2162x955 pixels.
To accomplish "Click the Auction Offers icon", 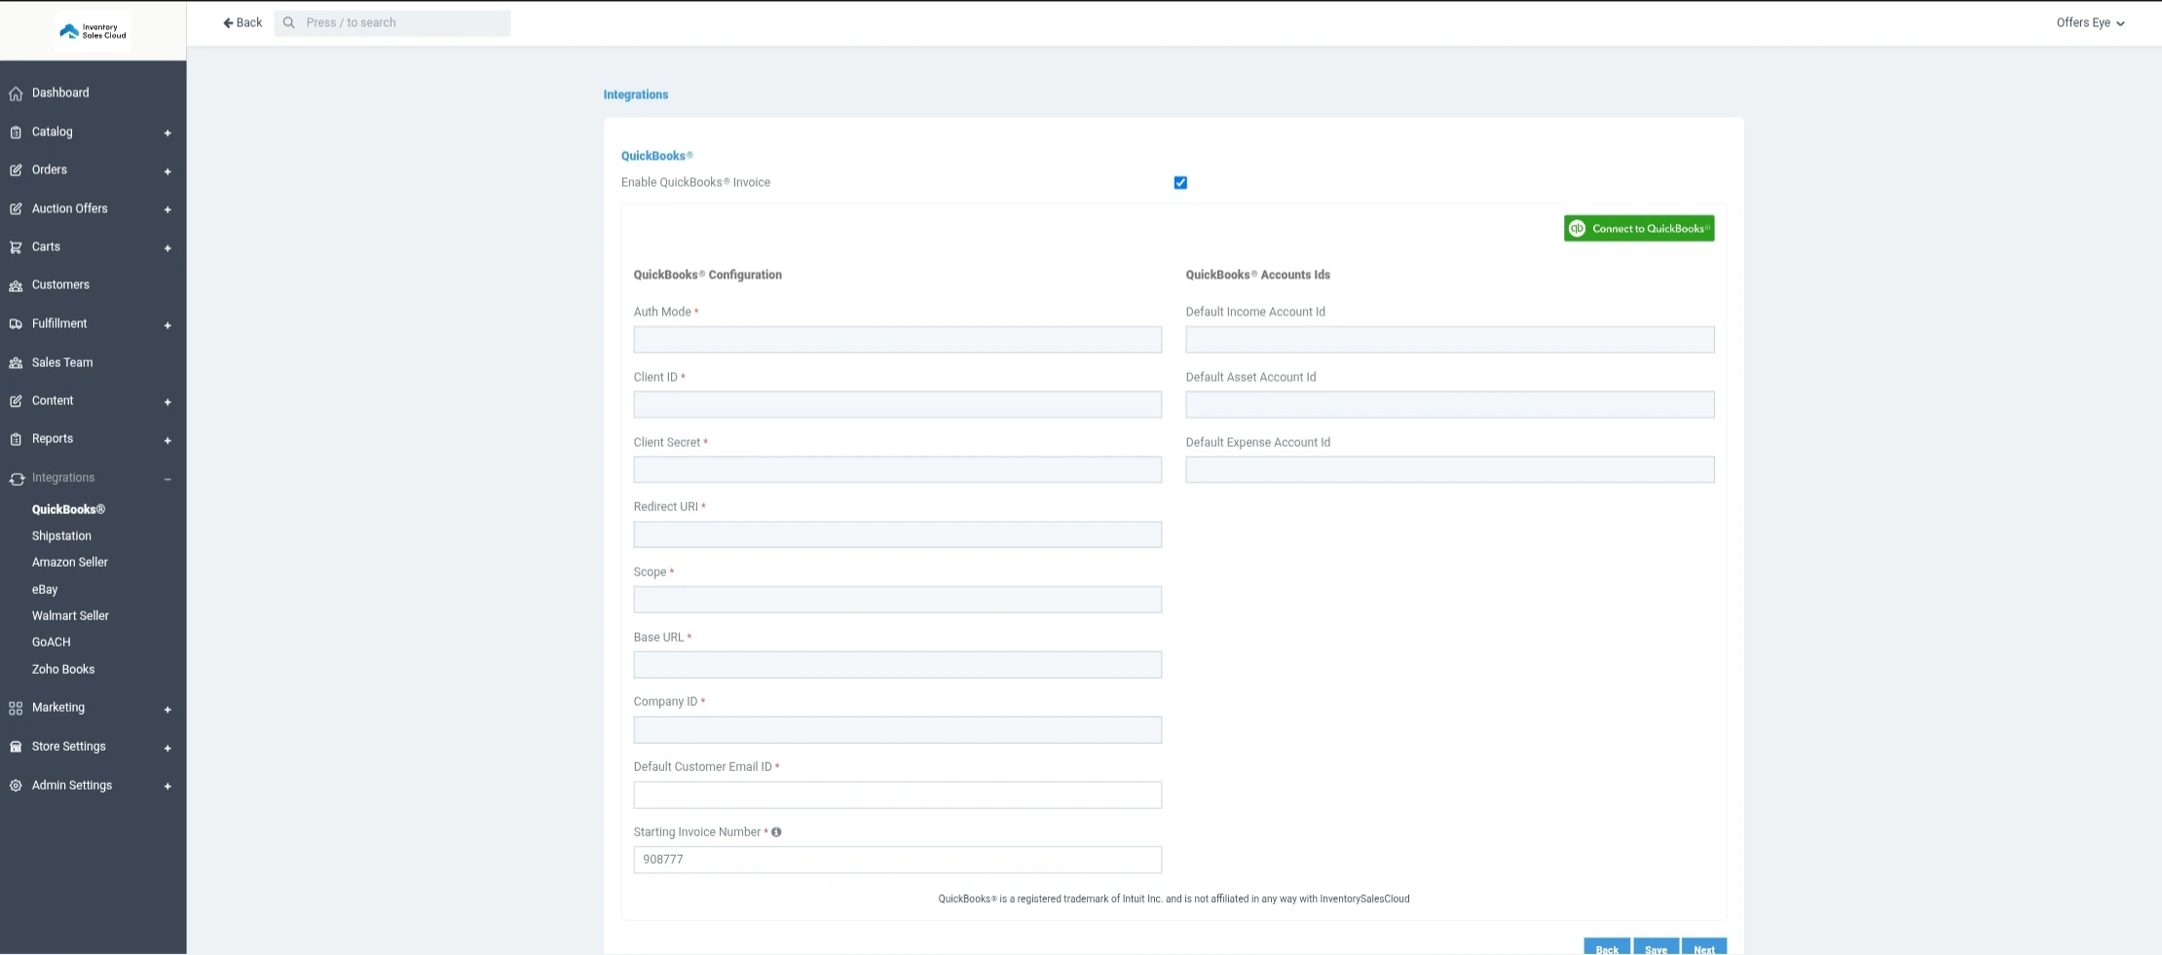I will click(16, 209).
